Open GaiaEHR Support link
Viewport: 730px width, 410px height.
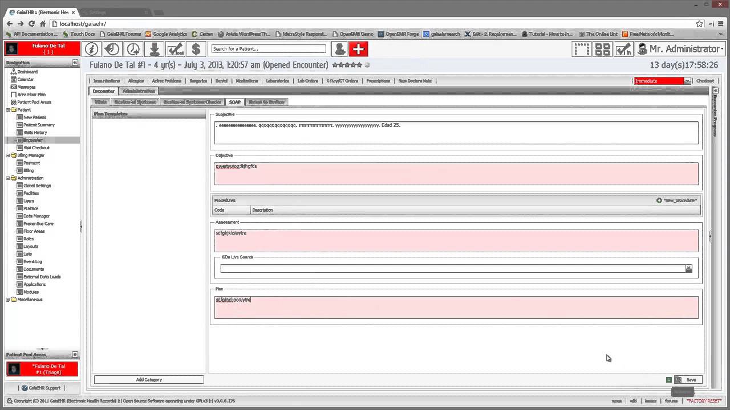(40, 388)
